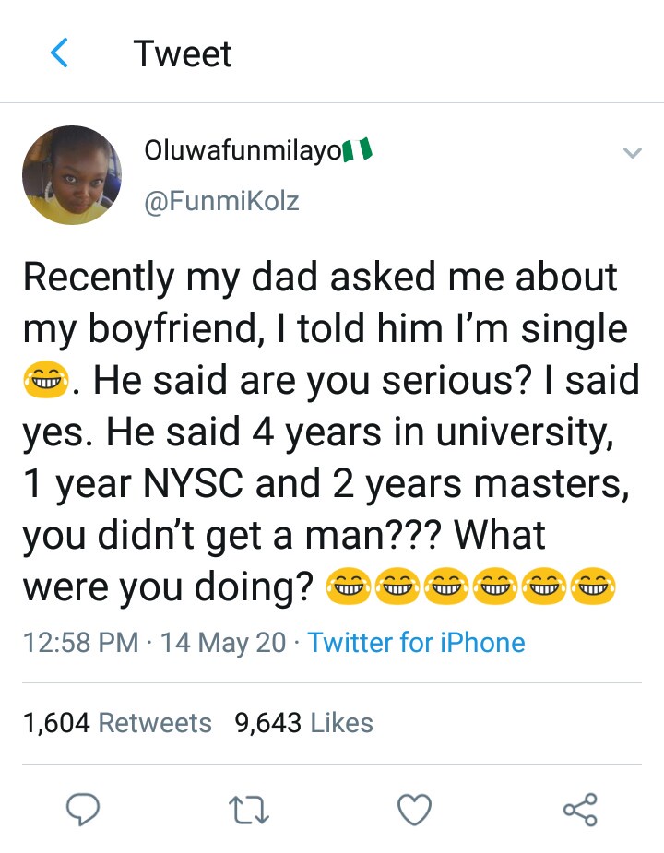
Task: View the 1,604 Retweets list
Action: click(117, 723)
